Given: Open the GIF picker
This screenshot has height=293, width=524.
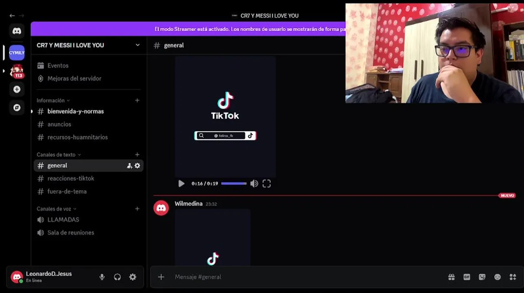Looking at the screenshot, I should [467, 277].
